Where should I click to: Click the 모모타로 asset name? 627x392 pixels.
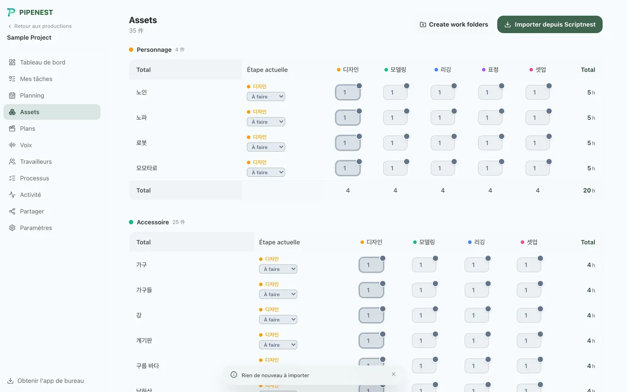pos(146,168)
